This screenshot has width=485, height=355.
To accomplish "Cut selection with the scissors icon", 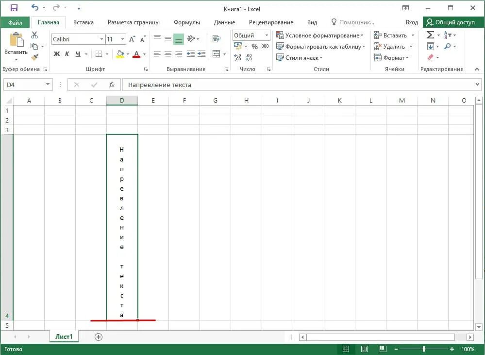I will [34, 35].
